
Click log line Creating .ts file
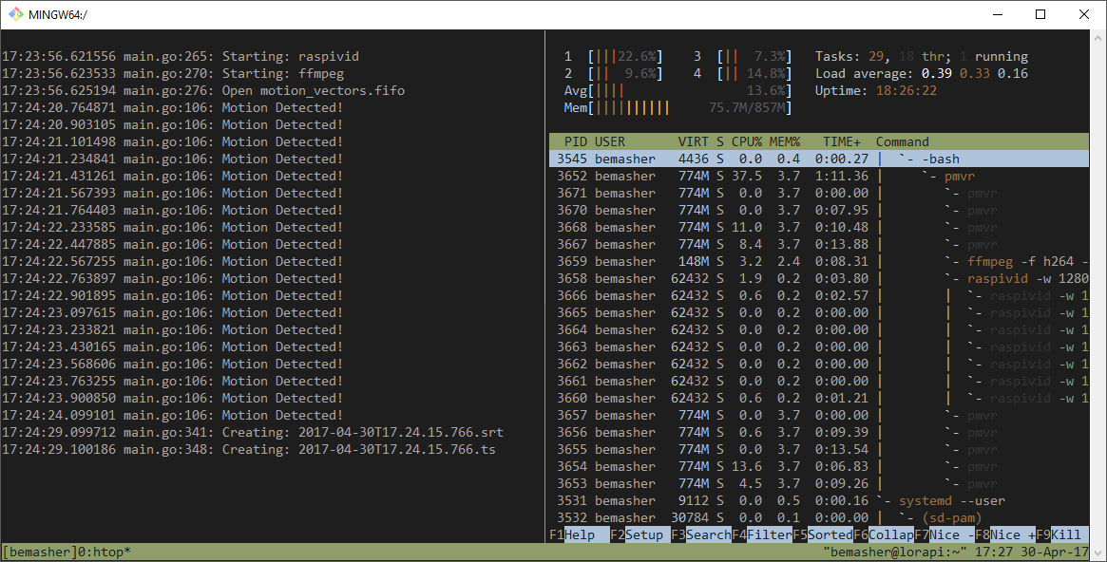pos(249,449)
